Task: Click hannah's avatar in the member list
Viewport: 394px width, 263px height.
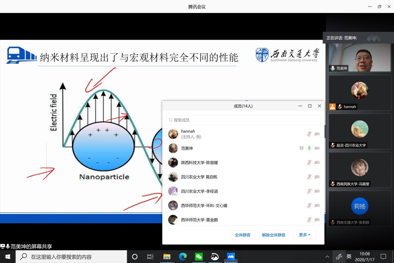Action: (x=173, y=134)
